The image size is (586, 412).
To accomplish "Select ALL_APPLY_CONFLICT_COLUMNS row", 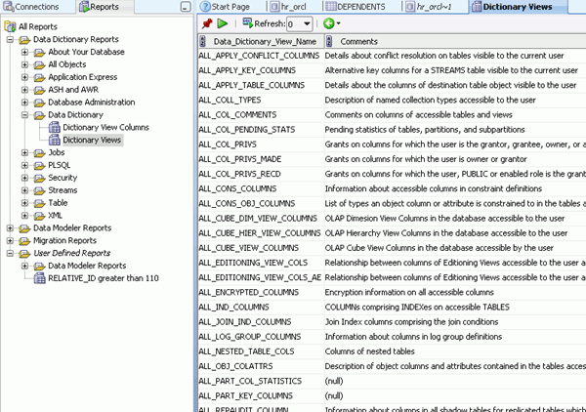I will pyautogui.click(x=392, y=56).
